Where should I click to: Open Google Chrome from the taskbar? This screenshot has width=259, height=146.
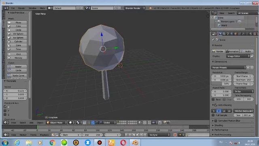tap(52, 142)
